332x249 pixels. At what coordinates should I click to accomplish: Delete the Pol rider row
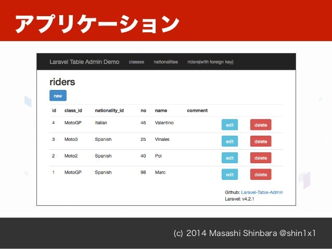coord(261,158)
